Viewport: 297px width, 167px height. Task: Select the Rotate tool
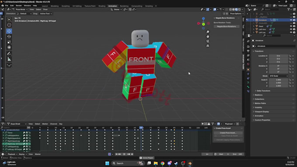[9, 37]
